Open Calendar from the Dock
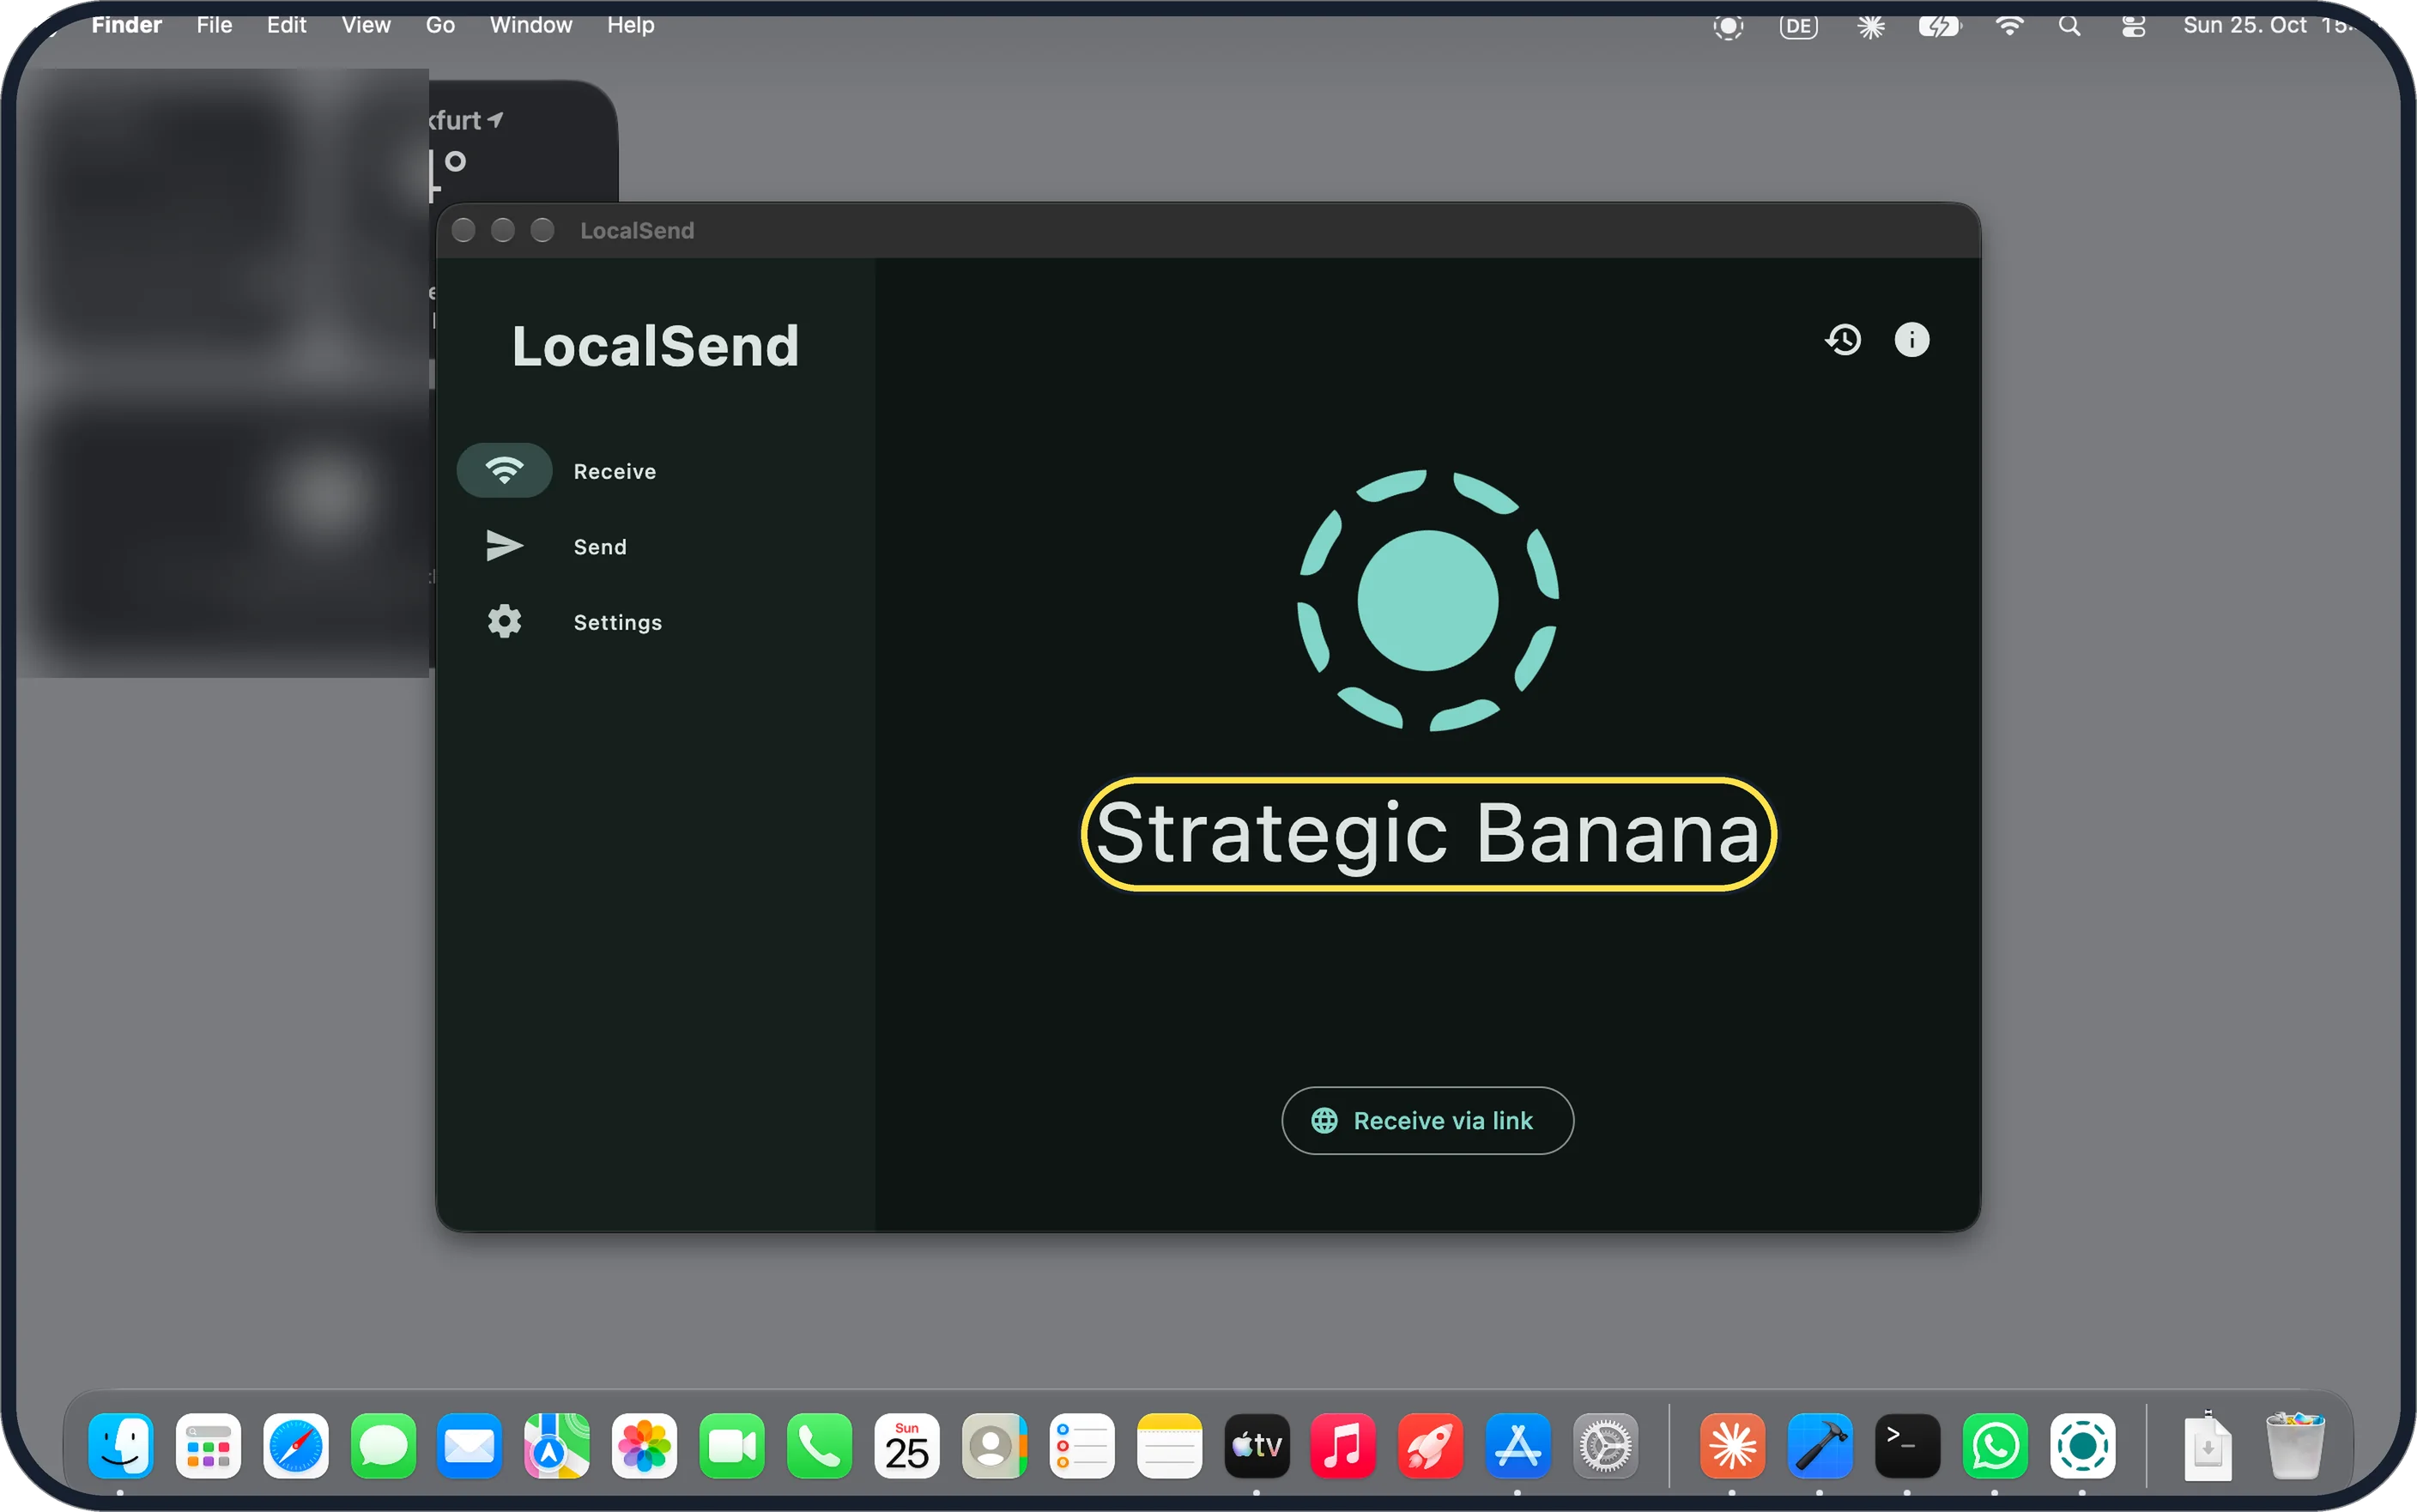This screenshot has height=1512, width=2417. (907, 1446)
